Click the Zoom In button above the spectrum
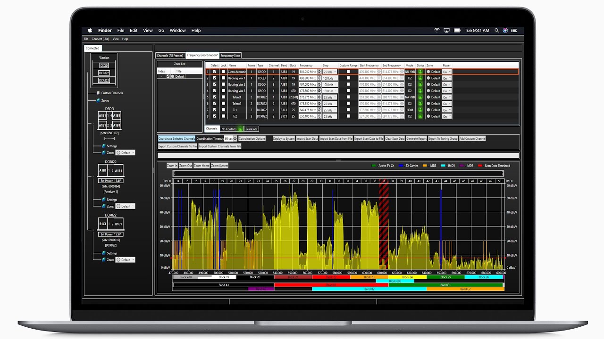The height and width of the screenshot is (339, 604). tap(172, 166)
